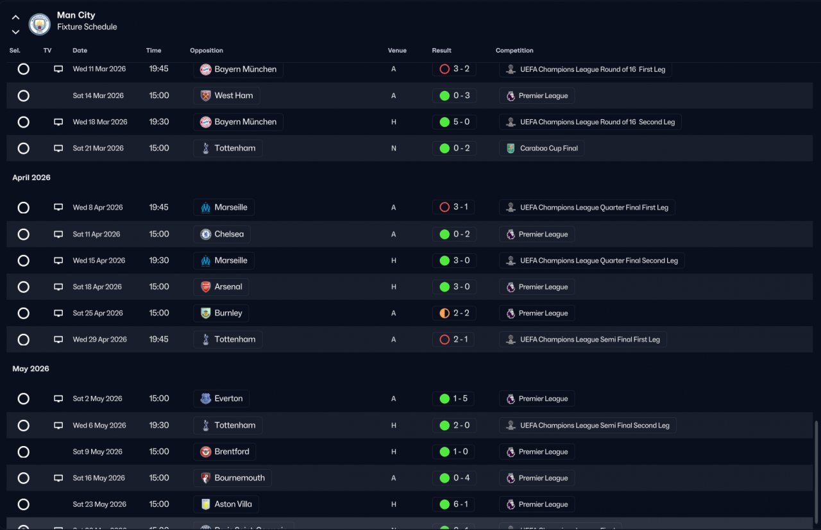Click the down chevron beside Man City

point(15,31)
